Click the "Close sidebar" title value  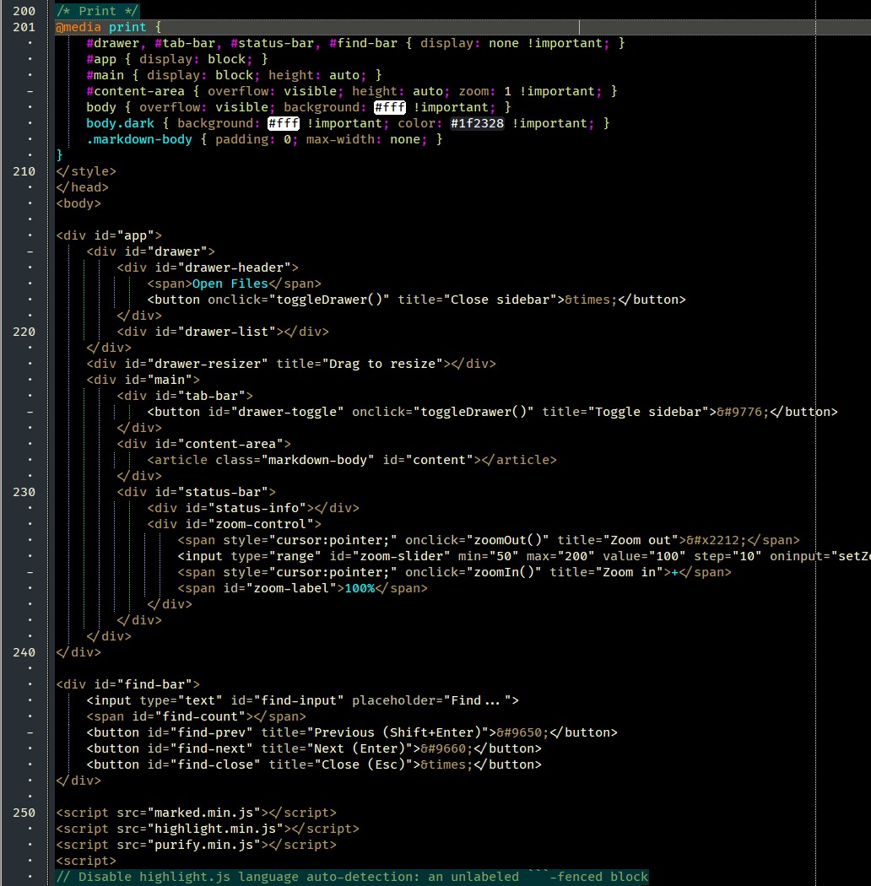(500, 300)
